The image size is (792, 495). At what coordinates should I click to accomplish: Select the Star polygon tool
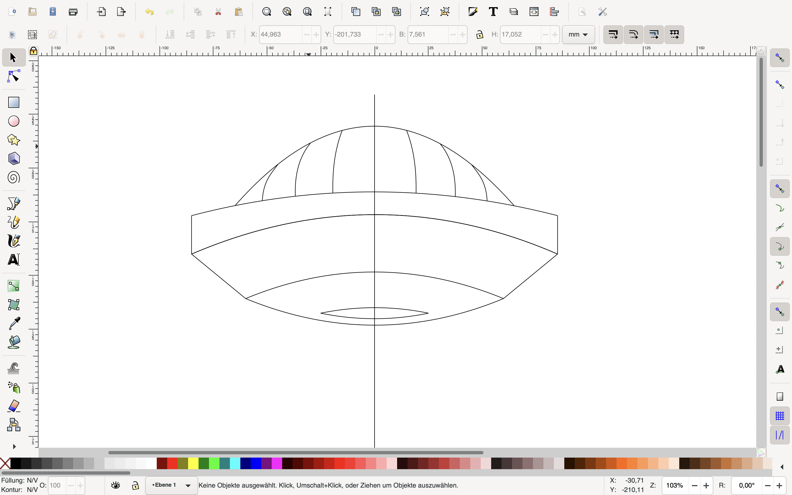pos(13,140)
